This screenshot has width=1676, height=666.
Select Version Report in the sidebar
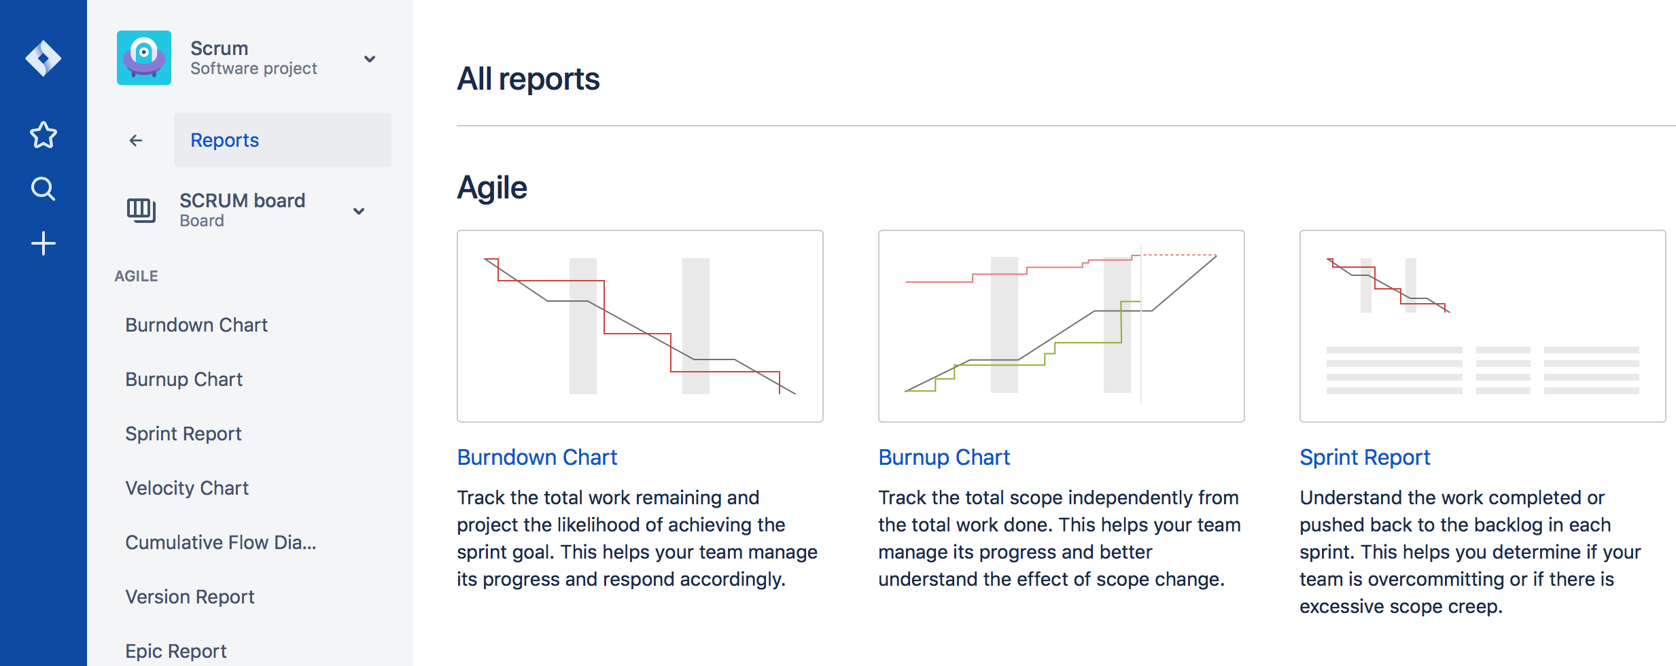coord(190,596)
